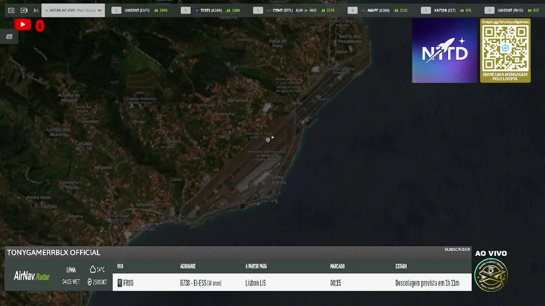545x306 pixels.
Task: Click the 04:03 WET local time
Action: click(71, 282)
